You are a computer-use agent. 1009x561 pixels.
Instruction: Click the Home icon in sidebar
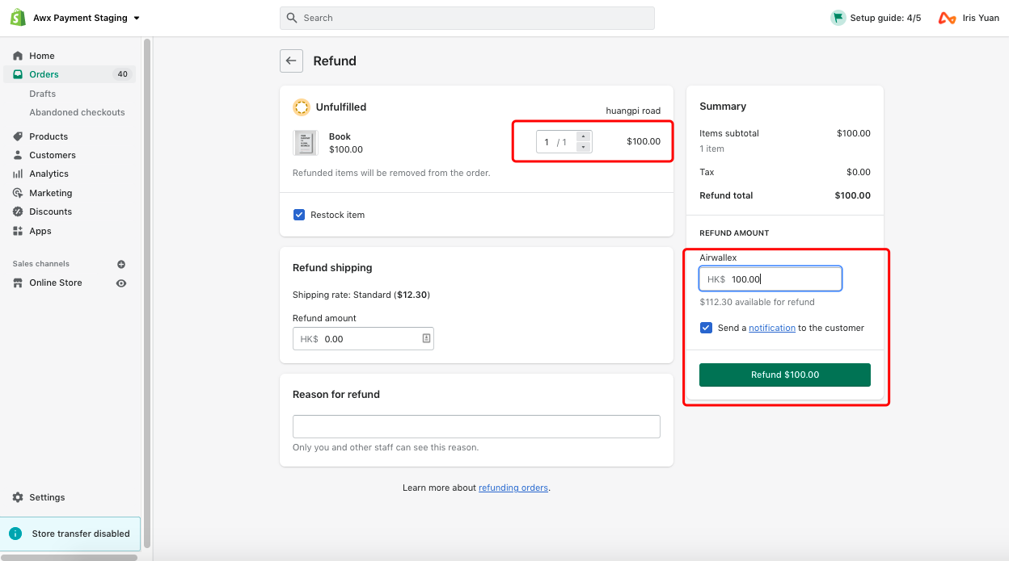point(18,56)
